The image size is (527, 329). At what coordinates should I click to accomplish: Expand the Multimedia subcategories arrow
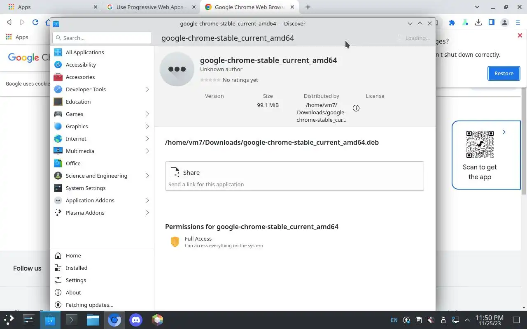click(147, 151)
